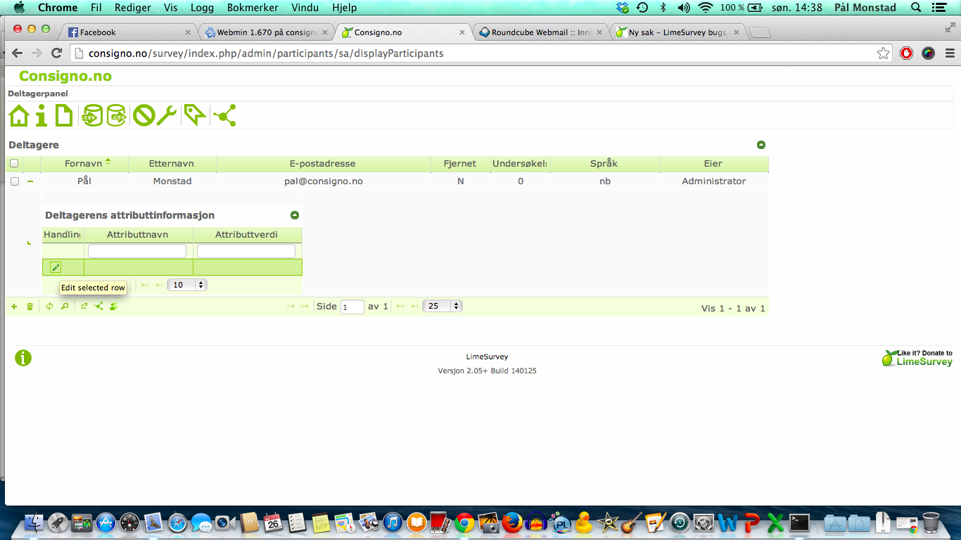Sort by the Eier column header
Screen dimensions: 961x540
pyautogui.click(x=713, y=163)
